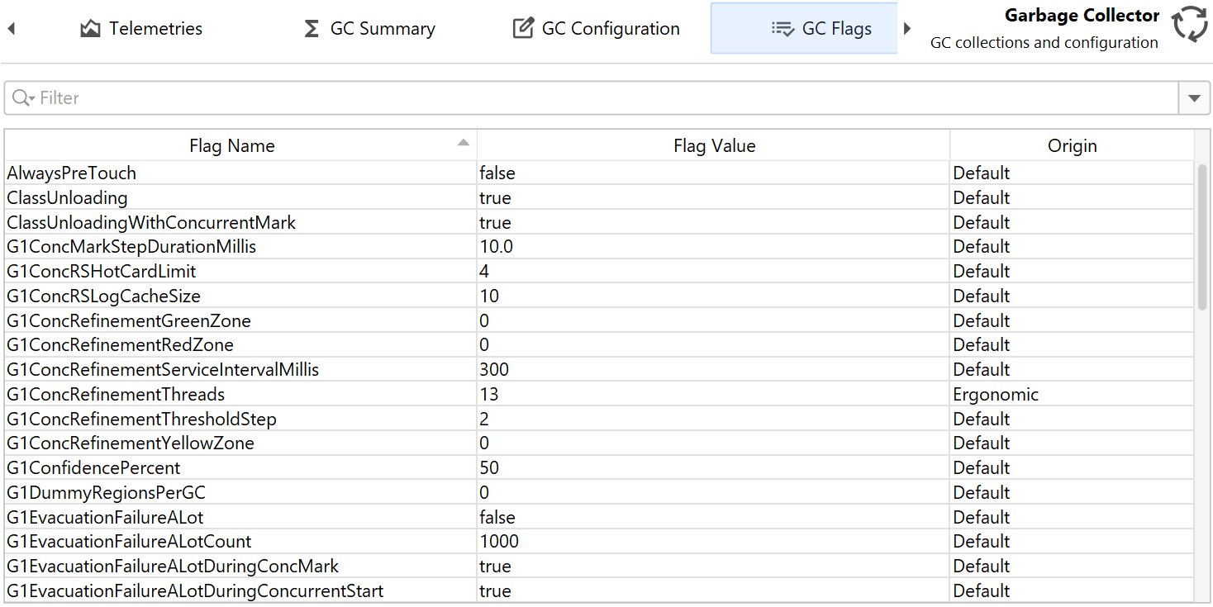The width and height of the screenshot is (1213, 607).
Task: Click the GC Configuration edit icon
Action: point(523,29)
